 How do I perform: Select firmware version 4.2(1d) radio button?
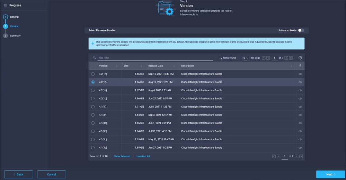[93, 99]
